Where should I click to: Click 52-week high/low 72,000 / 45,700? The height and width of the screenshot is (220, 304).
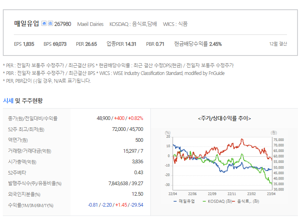[x=128, y=129]
